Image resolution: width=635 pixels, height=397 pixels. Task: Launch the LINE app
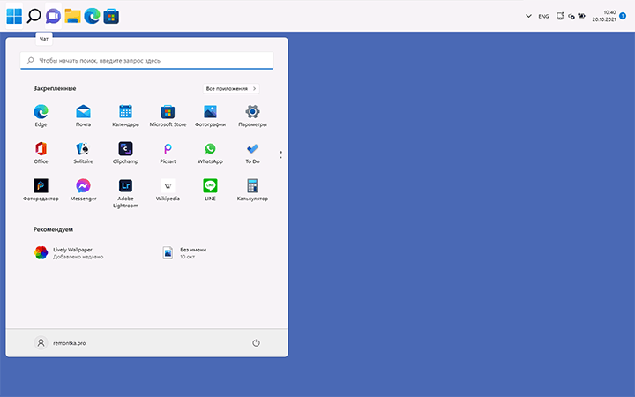[210, 190]
